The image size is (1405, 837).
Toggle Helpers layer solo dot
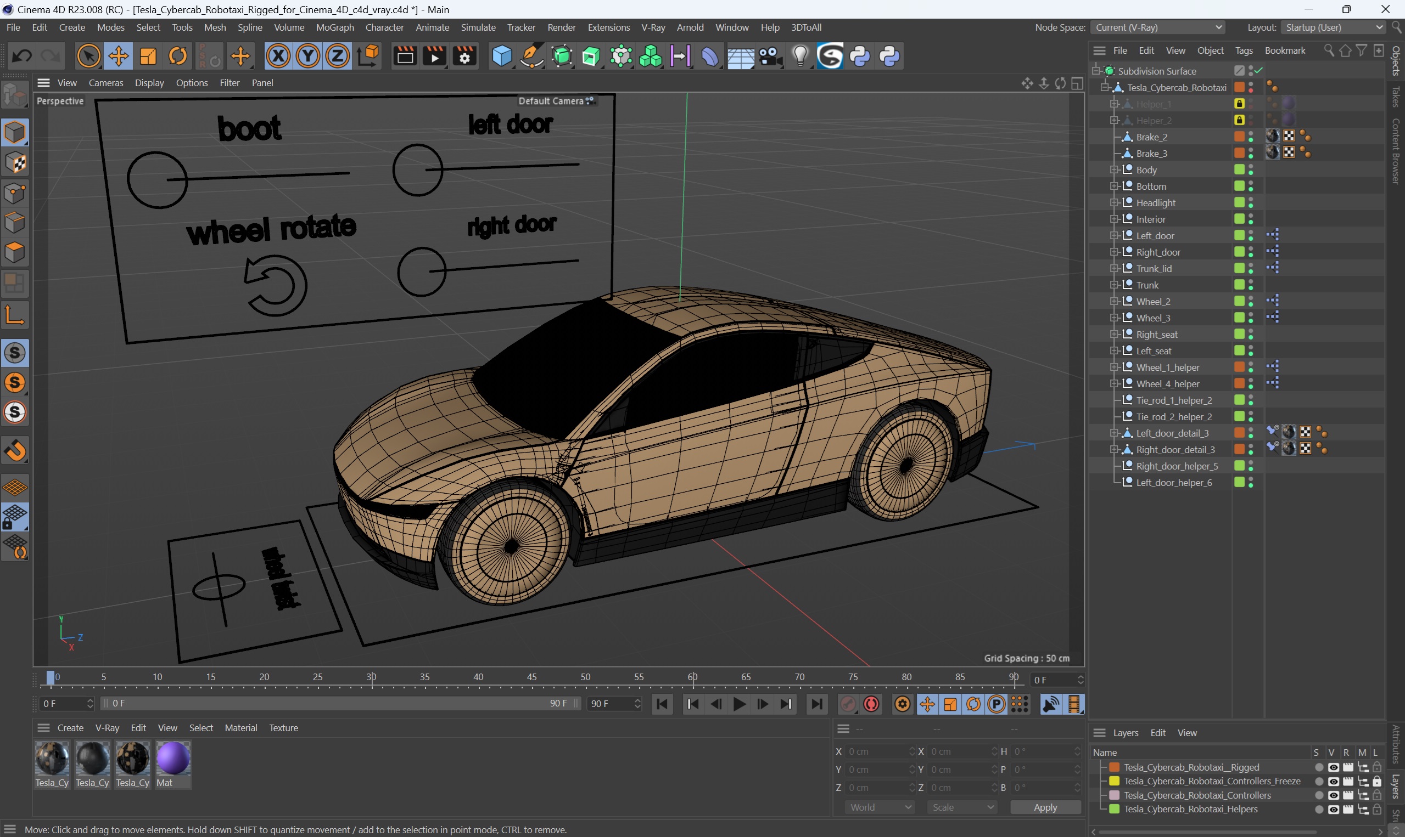[x=1319, y=809]
